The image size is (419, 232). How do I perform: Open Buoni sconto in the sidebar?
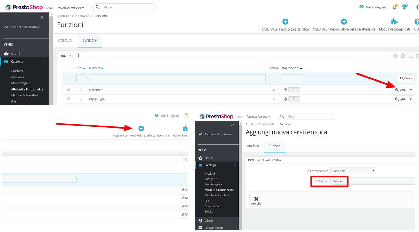pos(213,206)
